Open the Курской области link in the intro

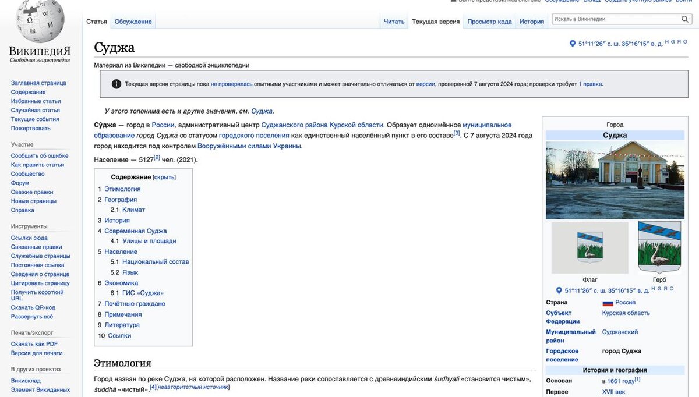[356, 125]
